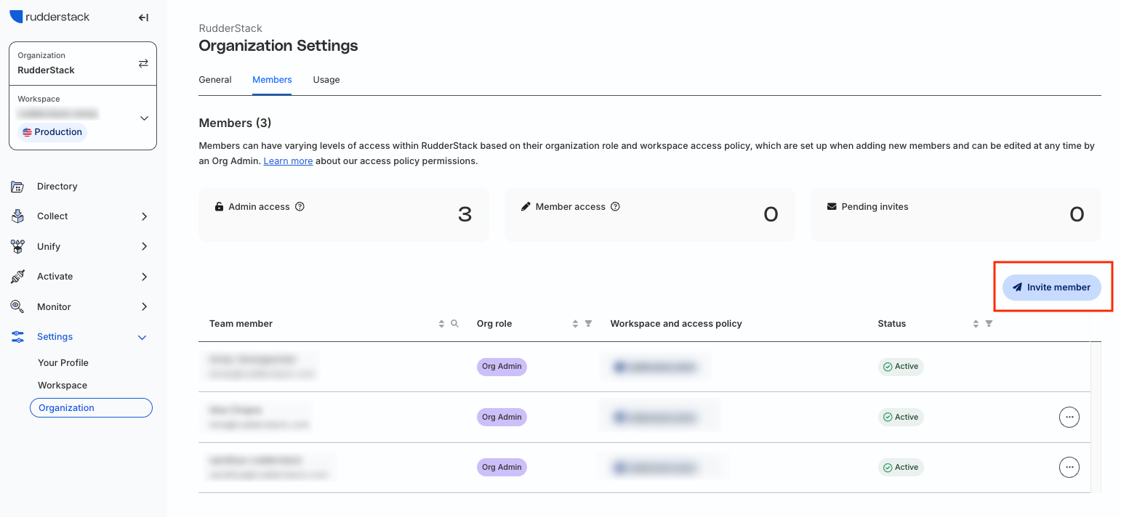
Task: Click the Pending invites envelope icon
Action: click(x=832, y=206)
